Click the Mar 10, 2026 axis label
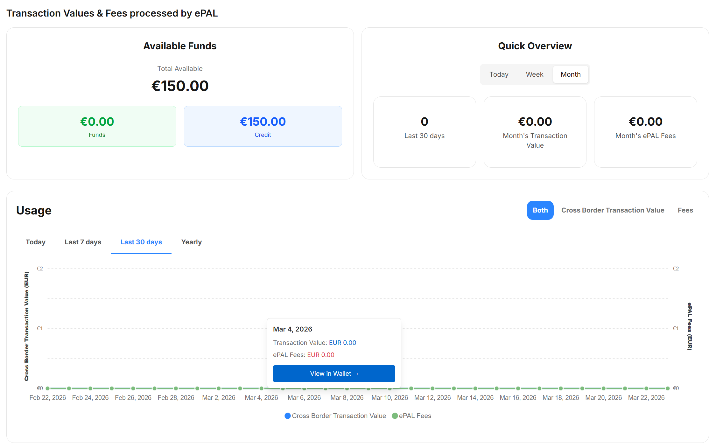The image size is (716, 447). (390, 398)
